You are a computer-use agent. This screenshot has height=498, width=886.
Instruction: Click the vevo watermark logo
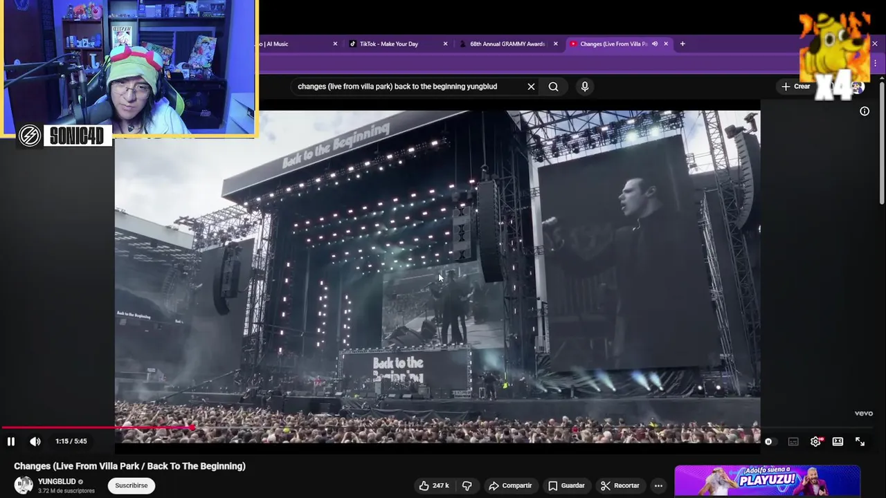point(864,414)
